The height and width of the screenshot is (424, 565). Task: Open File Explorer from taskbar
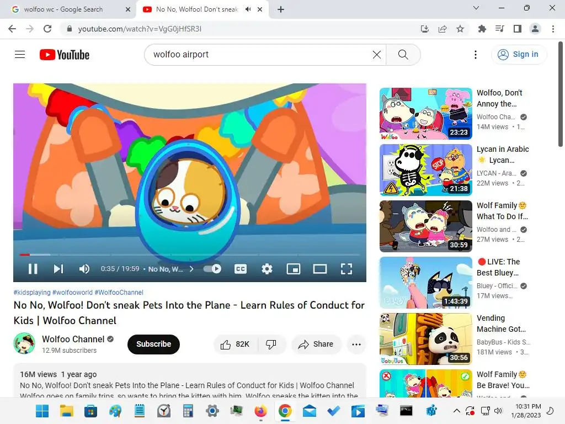[x=67, y=411]
